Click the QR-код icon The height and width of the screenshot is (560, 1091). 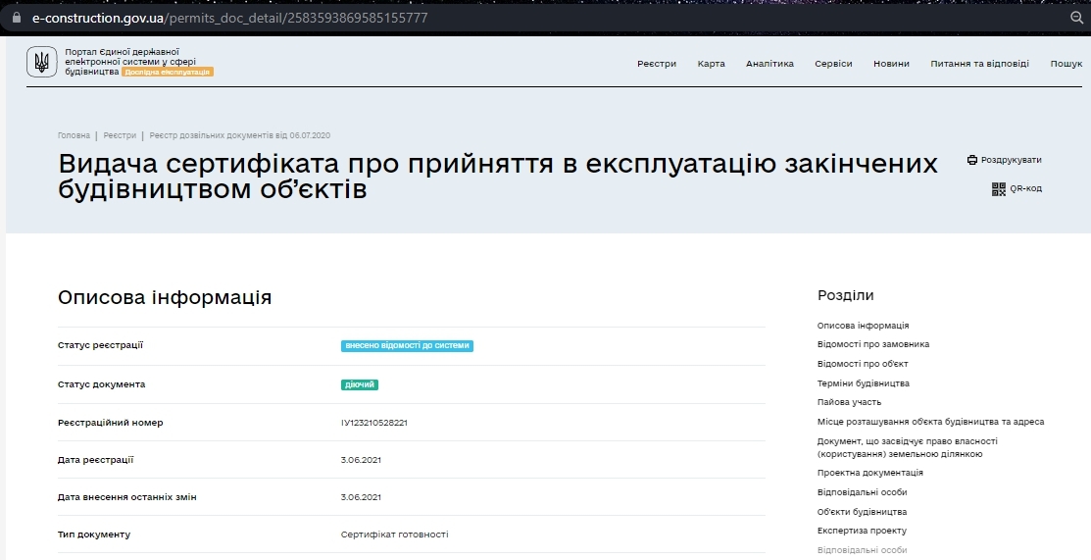[x=999, y=188]
